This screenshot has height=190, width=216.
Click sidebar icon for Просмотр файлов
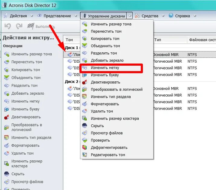[6, 182]
